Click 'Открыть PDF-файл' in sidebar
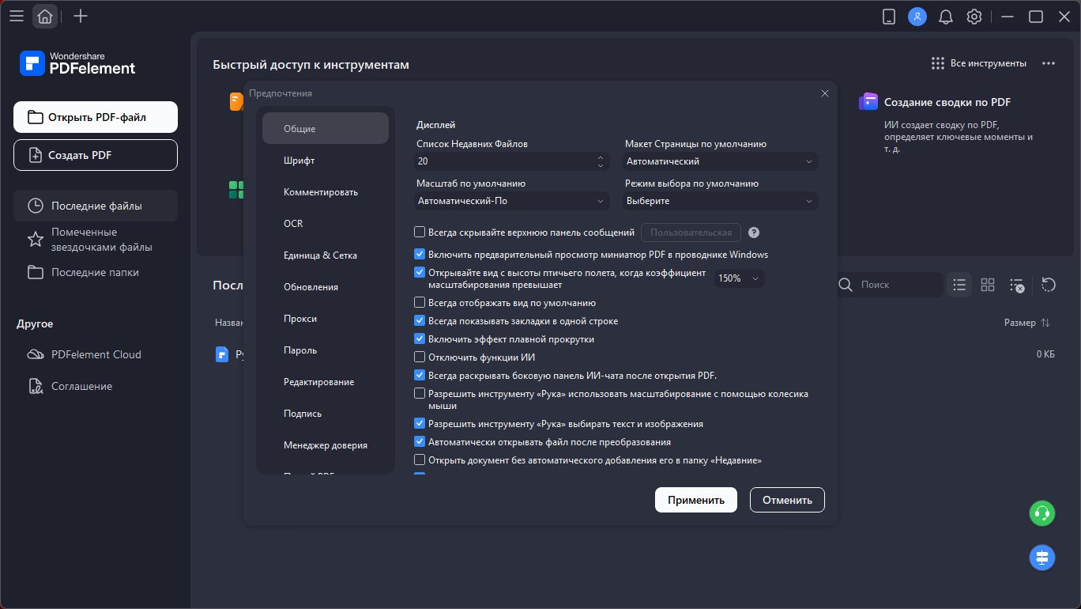This screenshot has height=609, width=1081. point(95,116)
